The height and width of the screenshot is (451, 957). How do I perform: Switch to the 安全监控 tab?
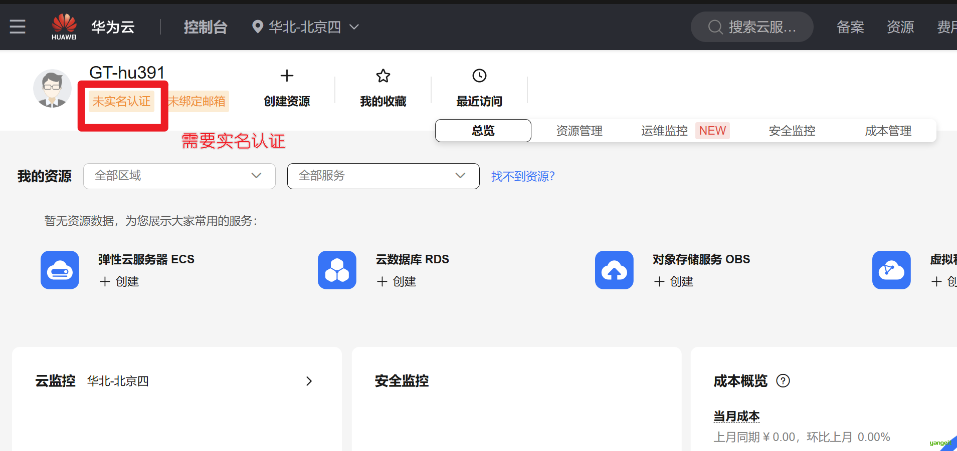click(x=792, y=131)
